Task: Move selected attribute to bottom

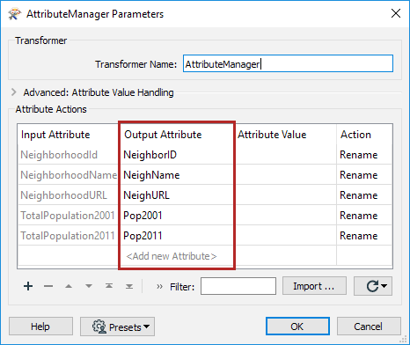Action: 129,286
